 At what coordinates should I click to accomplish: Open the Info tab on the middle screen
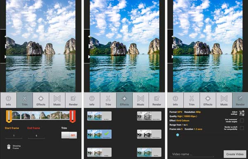[92, 100]
